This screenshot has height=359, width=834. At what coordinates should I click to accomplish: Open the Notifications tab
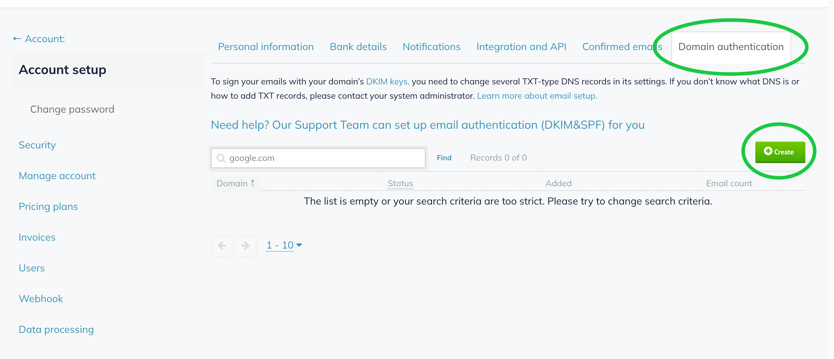coord(431,47)
